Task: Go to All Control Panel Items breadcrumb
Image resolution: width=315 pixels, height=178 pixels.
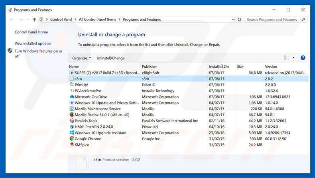Action: click(x=97, y=20)
